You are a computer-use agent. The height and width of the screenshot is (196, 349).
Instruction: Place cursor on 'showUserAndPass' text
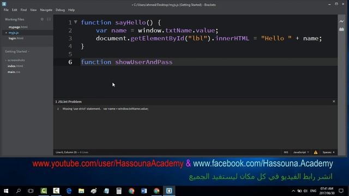pyautogui.click(x=144, y=62)
